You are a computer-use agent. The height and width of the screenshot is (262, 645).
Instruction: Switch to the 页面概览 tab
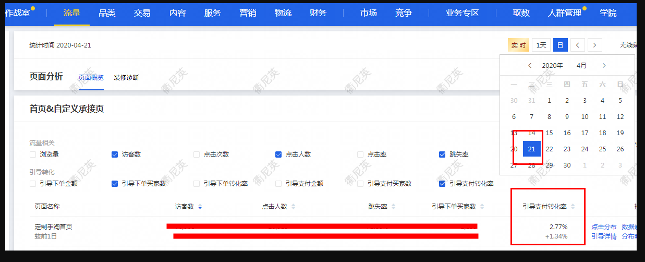point(91,78)
